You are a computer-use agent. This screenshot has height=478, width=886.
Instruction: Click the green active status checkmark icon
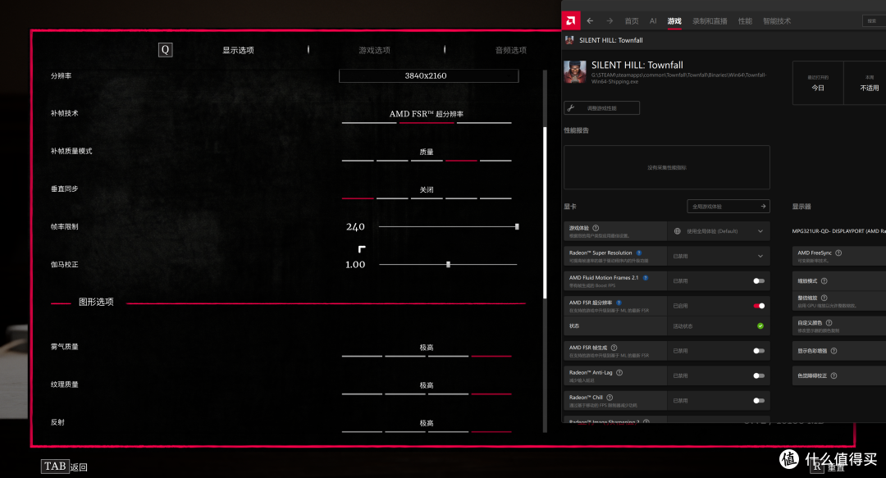[760, 326]
